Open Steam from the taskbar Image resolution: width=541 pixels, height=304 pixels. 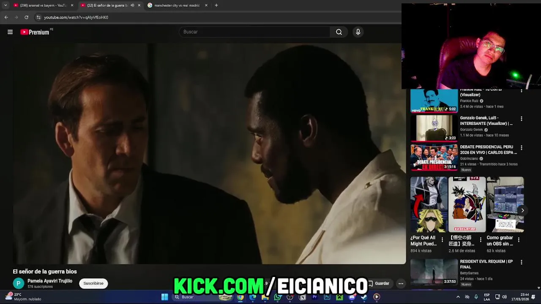click(364, 297)
